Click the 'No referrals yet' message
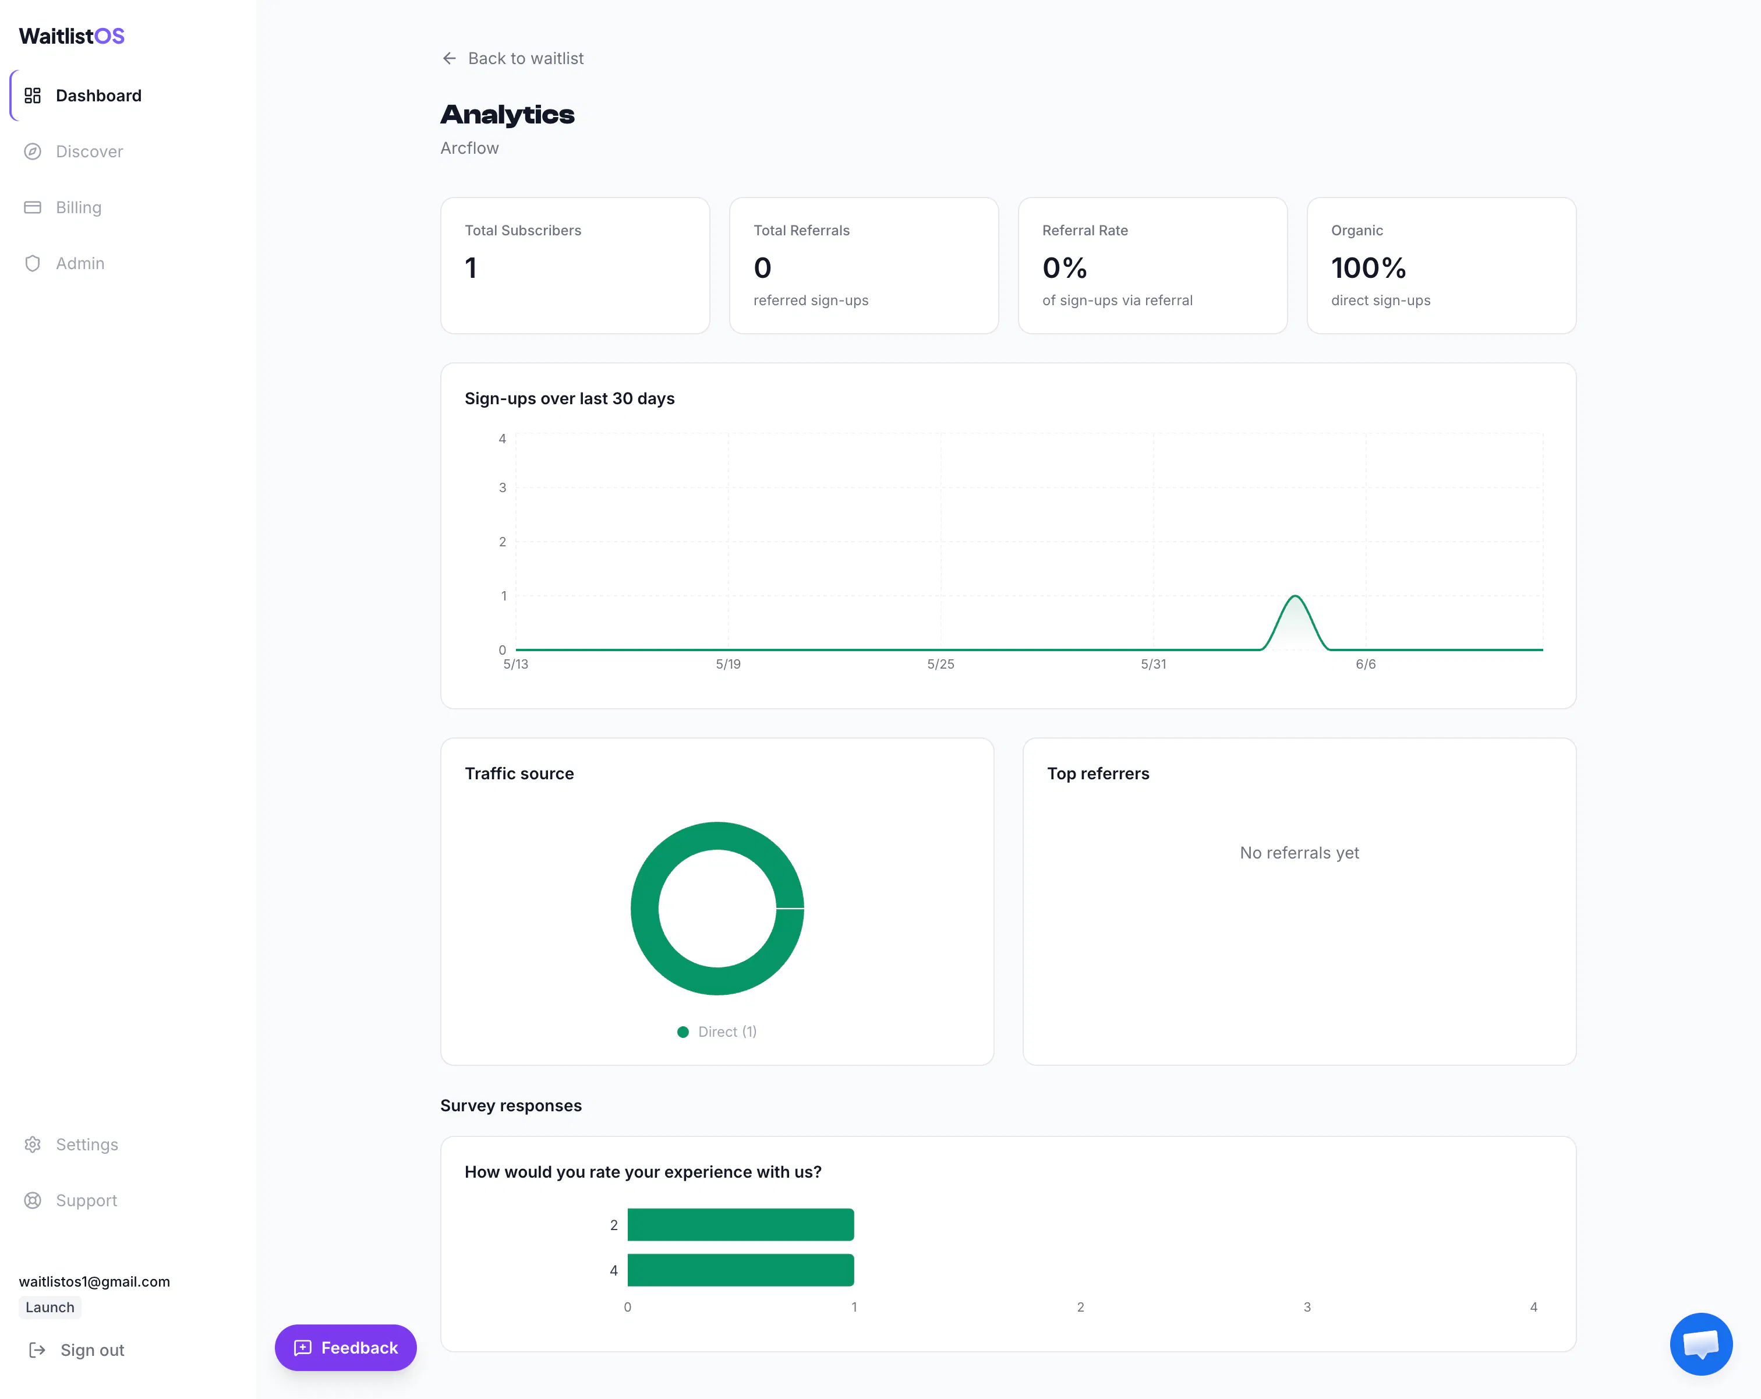The width and height of the screenshot is (1761, 1399). tap(1300, 853)
